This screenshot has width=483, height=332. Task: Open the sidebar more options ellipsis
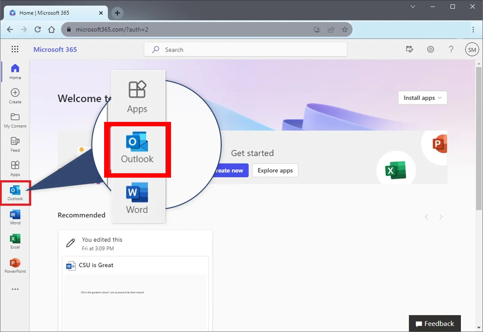pyautogui.click(x=15, y=289)
